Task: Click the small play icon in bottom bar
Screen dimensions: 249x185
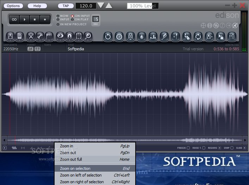Action: tap(5, 148)
